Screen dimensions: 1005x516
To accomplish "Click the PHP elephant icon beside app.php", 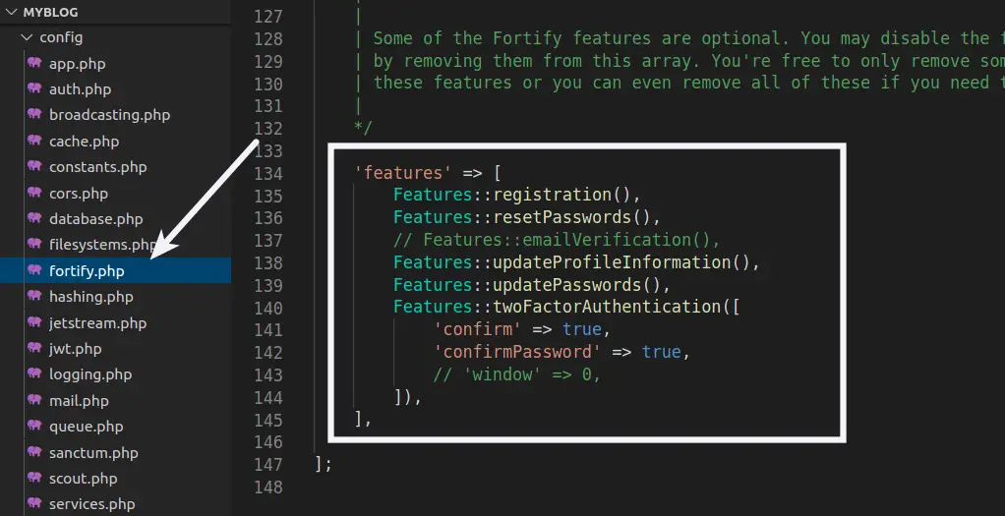I will tap(34, 63).
